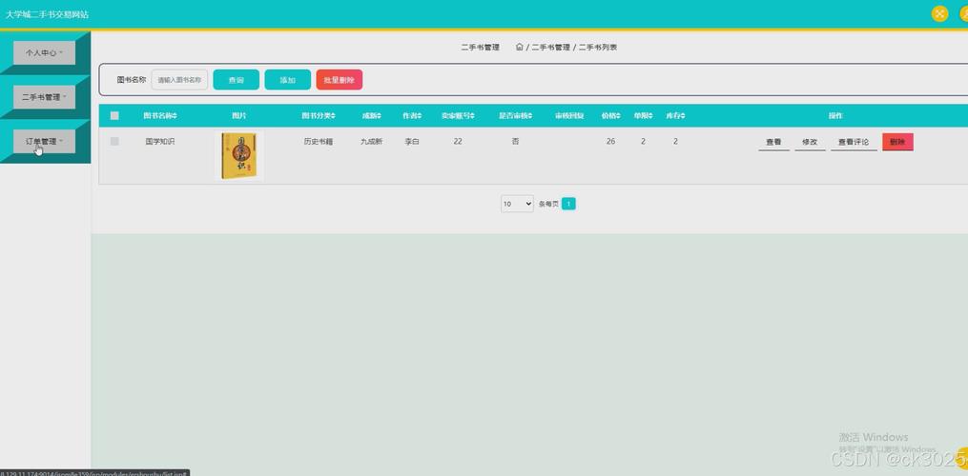Image resolution: width=968 pixels, height=476 pixels.
Task: Sort by 图书名称 column header
Action: pyautogui.click(x=160, y=116)
